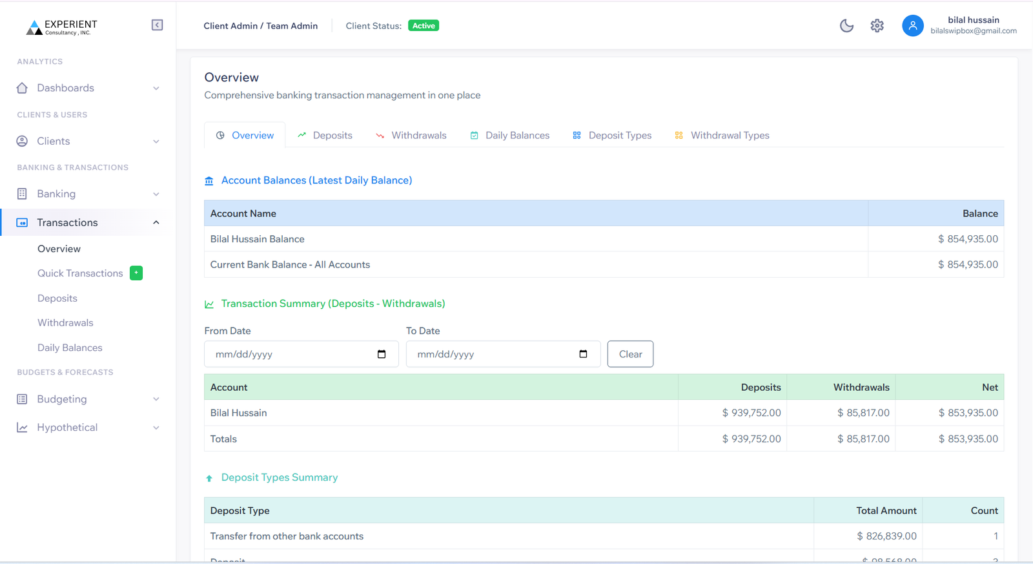Image resolution: width=1033 pixels, height=564 pixels.
Task: Collapse the sidebar with the arrow icon
Action: (x=157, y=25)
